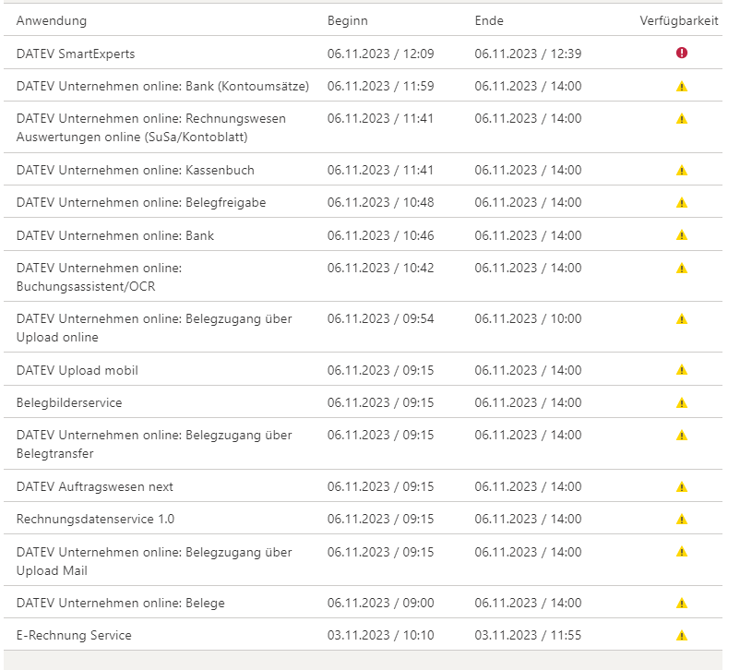
Task: Click warning icon for DATEV Upload mobil
Action: coord(682,370)
